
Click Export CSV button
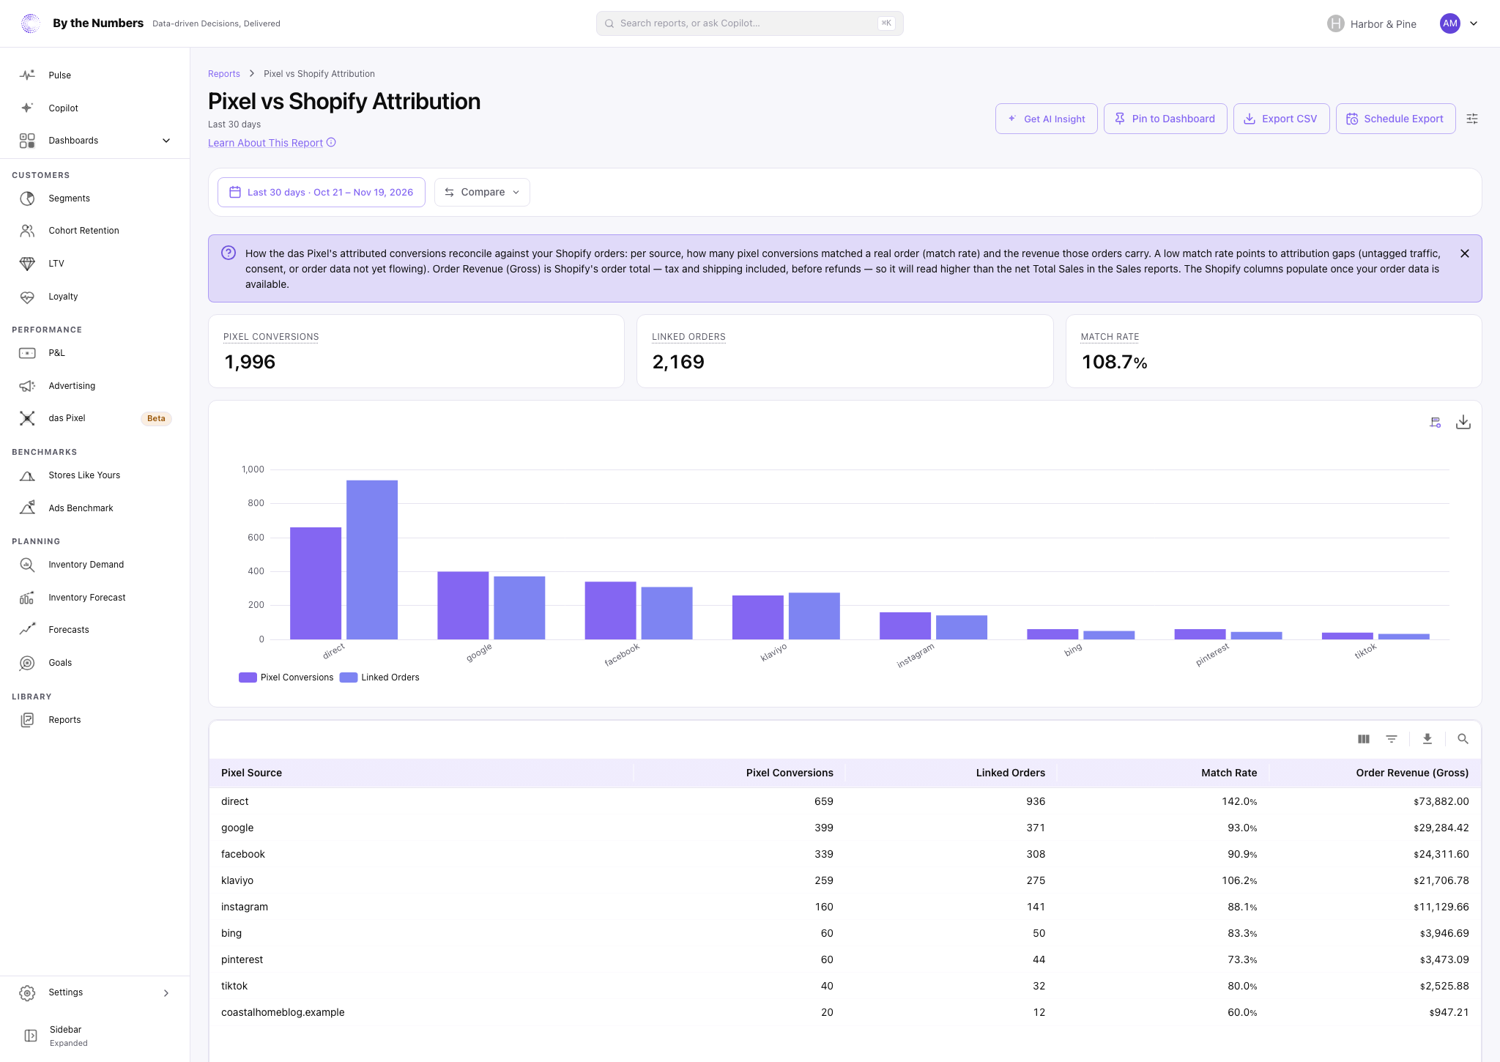[1281, 119]
